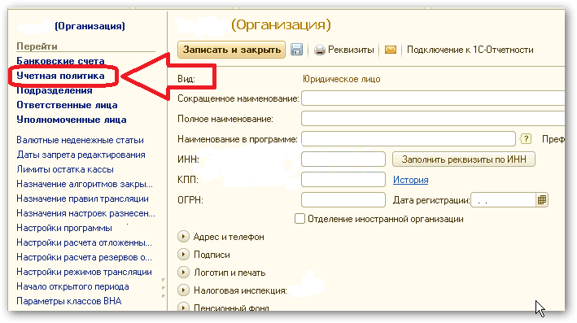Expand the Подписи section
This screenshot has width=577, height=323.
tap(183, 254)
